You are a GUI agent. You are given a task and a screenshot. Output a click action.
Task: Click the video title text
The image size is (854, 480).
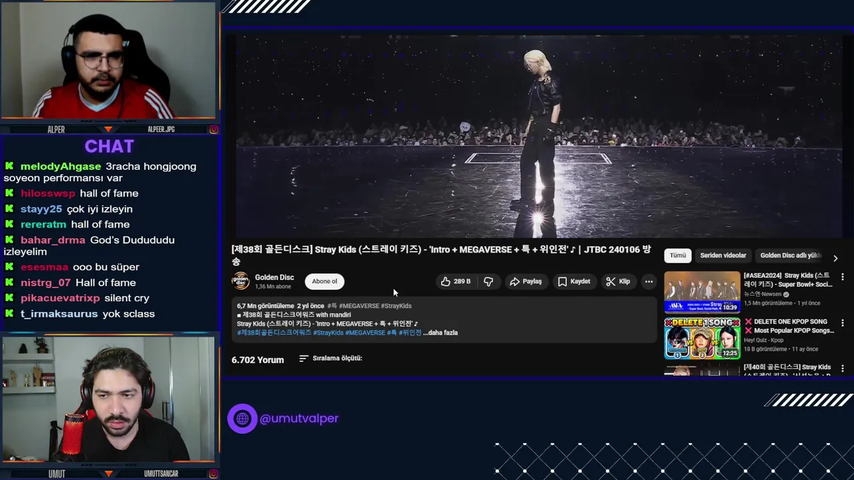pyautogui.click(x=441, y=255)
